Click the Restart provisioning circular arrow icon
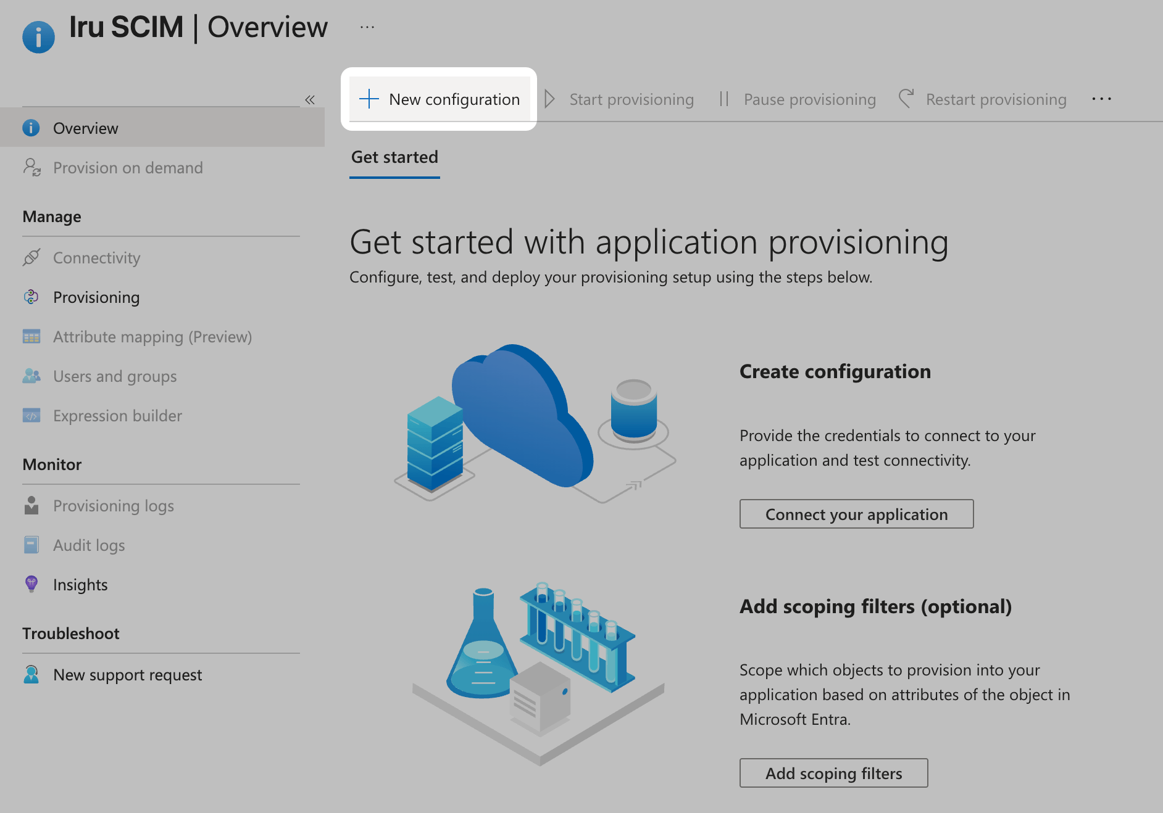This screenshot has height=813, width=1163. point(906,98)
